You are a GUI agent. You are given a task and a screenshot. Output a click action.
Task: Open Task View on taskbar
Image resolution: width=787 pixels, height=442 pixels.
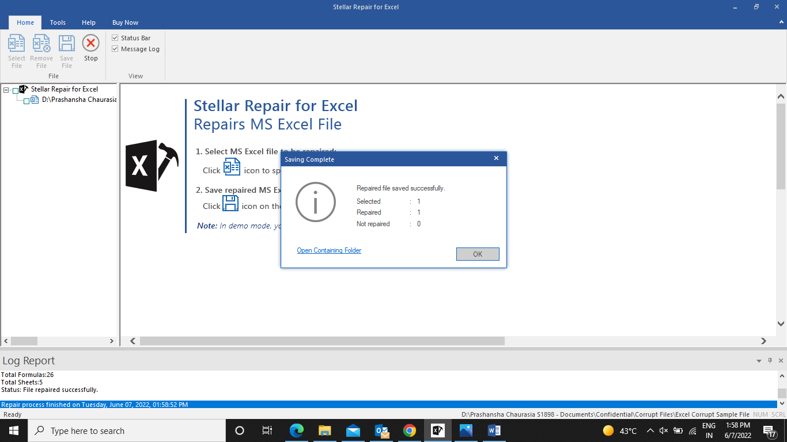coord(267,430)
